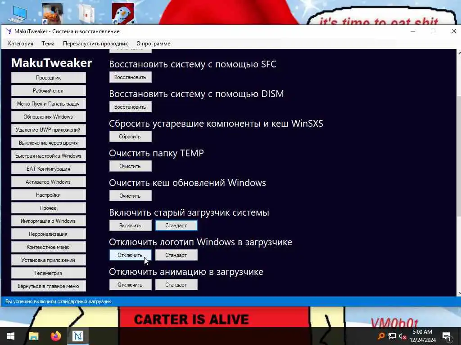Click Стандарт under старый загрузчик системы

pos(176,226)
